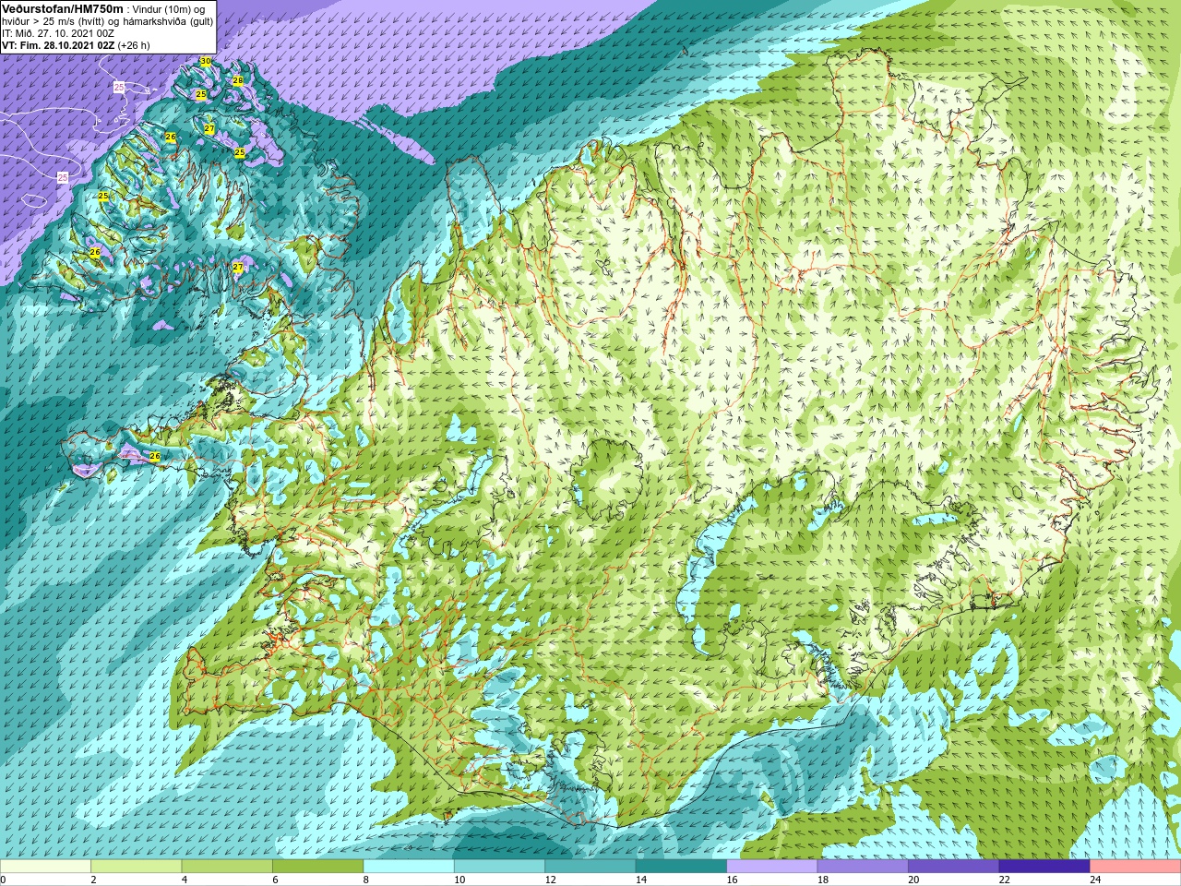Click the light cyan 8–10 legend swatch
Screen dimensions: 1181x886
[409, 867]
